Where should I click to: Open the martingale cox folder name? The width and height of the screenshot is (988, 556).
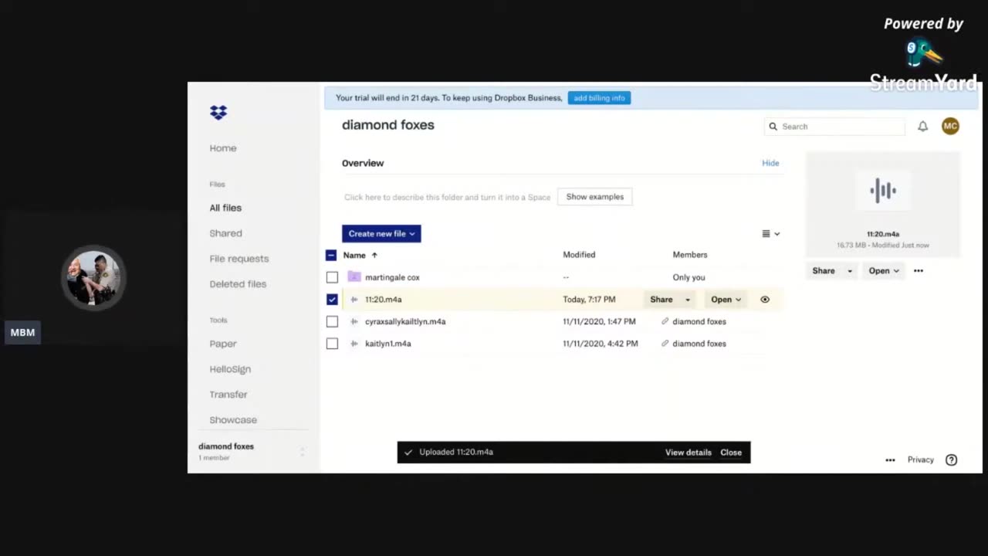pos(392,277)
